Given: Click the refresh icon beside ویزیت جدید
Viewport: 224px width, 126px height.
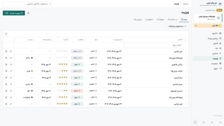Looking at the screenshot, I should click(28, 13).
